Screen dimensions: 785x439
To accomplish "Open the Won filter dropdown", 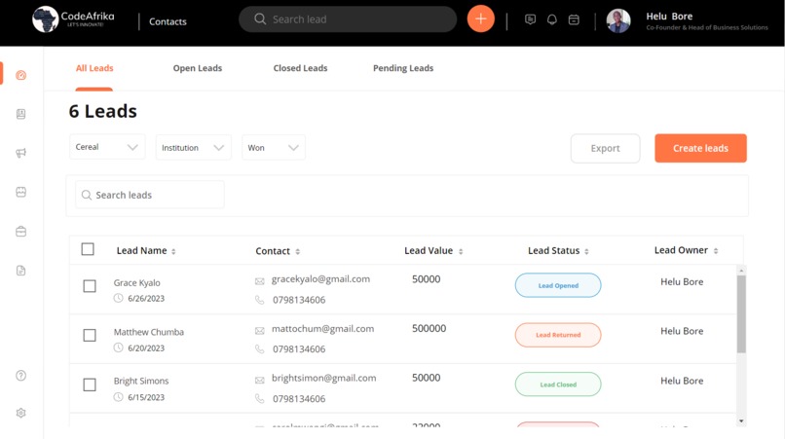I will pos(274,148).
